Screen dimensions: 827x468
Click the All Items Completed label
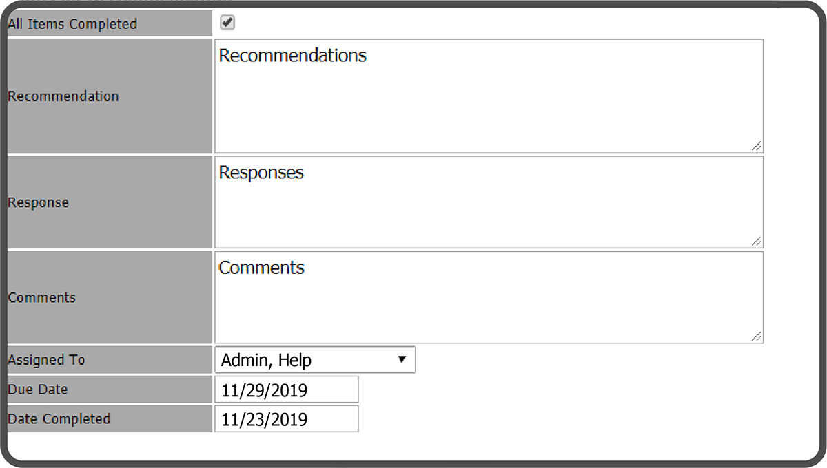(72, 24)
